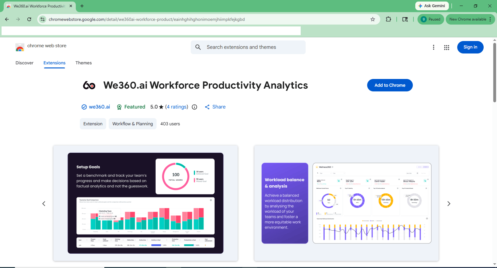The image size is (497, 268).
Task: Open the Google apps grid
Action: point(447,47)
